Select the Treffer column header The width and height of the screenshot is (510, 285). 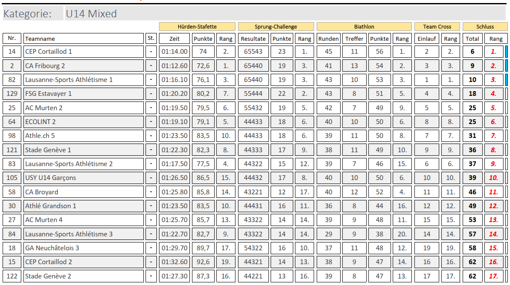354,39
